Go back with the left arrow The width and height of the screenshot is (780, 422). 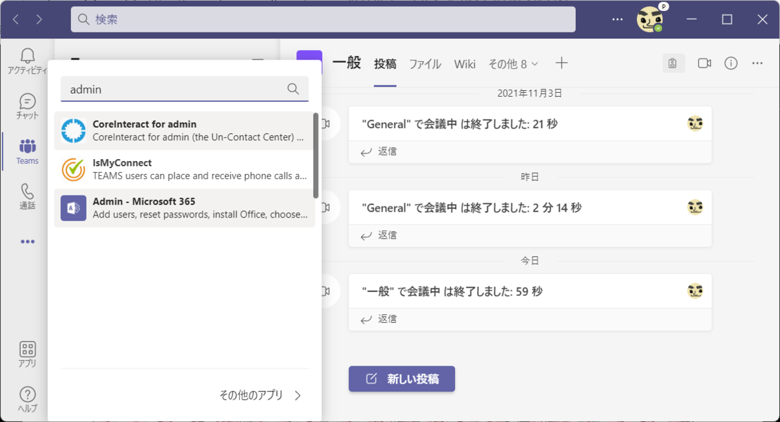(x=16, y=19)
